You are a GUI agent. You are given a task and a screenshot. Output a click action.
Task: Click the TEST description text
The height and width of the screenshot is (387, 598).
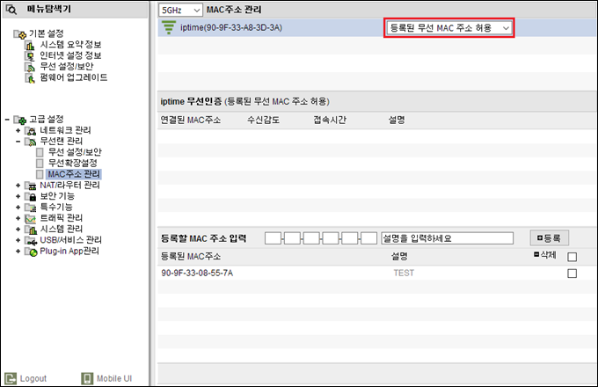[x=404, y=273]
